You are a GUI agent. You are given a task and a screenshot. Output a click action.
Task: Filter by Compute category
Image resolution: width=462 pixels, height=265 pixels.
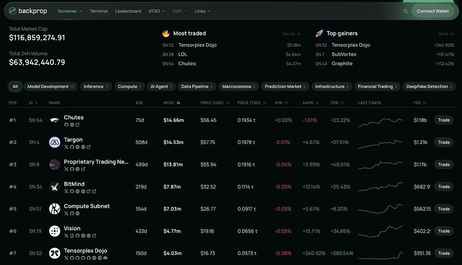coord(129,86)
